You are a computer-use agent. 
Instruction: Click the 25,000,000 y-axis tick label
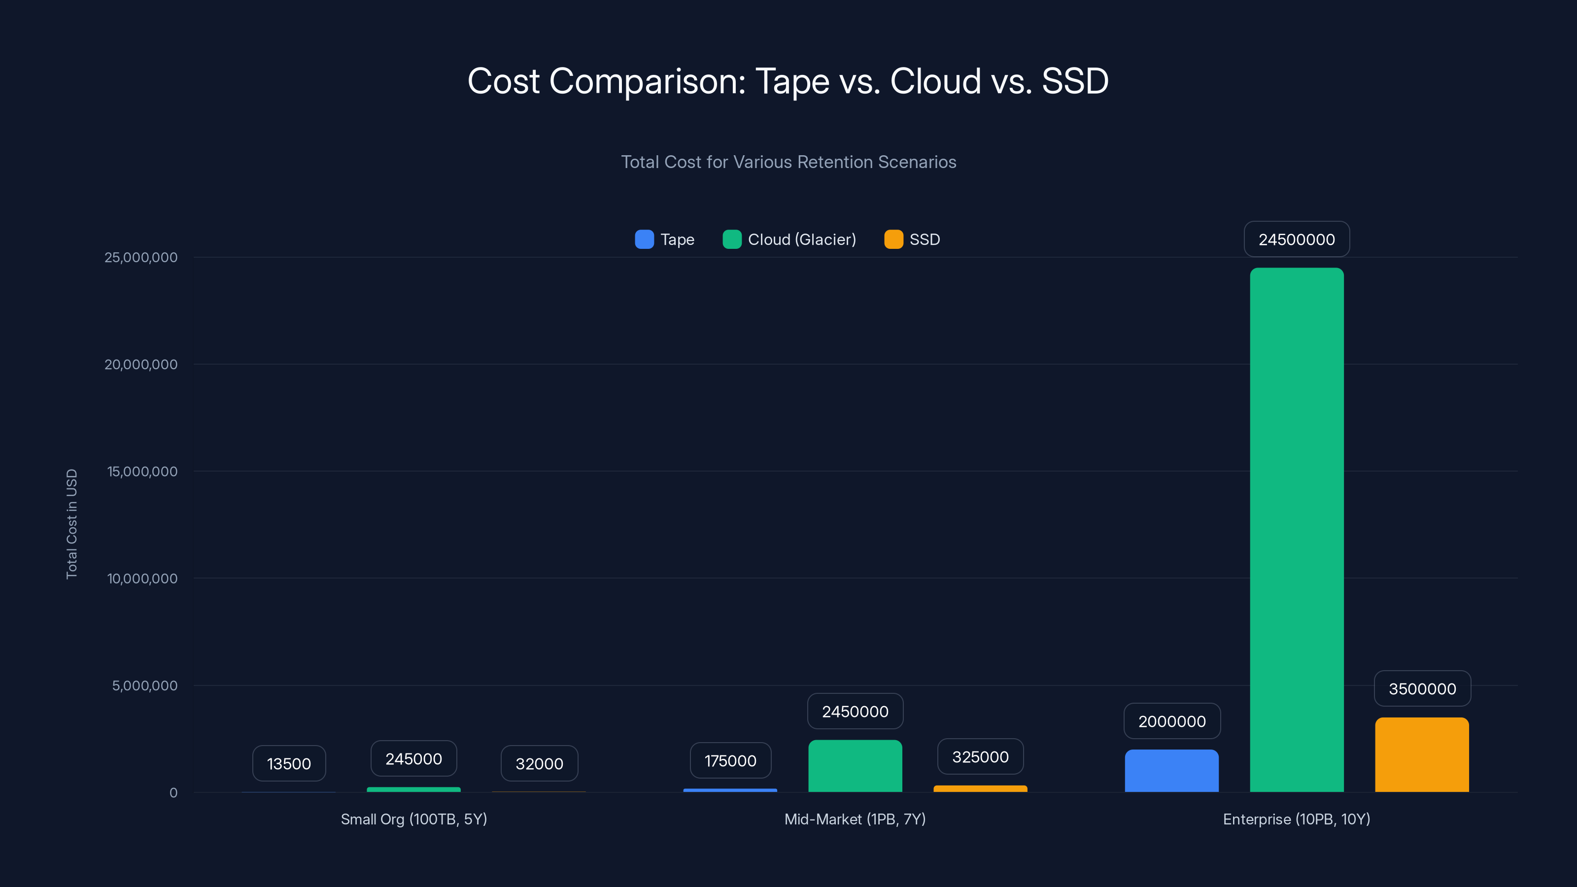(142, 257)
